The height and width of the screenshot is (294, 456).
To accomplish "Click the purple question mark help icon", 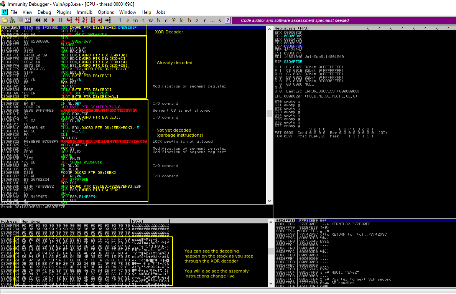I will tap(228, 20).
